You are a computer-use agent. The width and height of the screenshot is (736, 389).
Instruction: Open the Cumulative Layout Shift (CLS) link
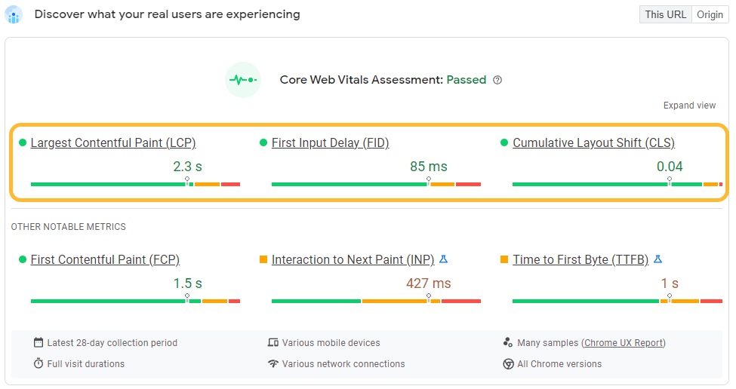tap(593, 142)
